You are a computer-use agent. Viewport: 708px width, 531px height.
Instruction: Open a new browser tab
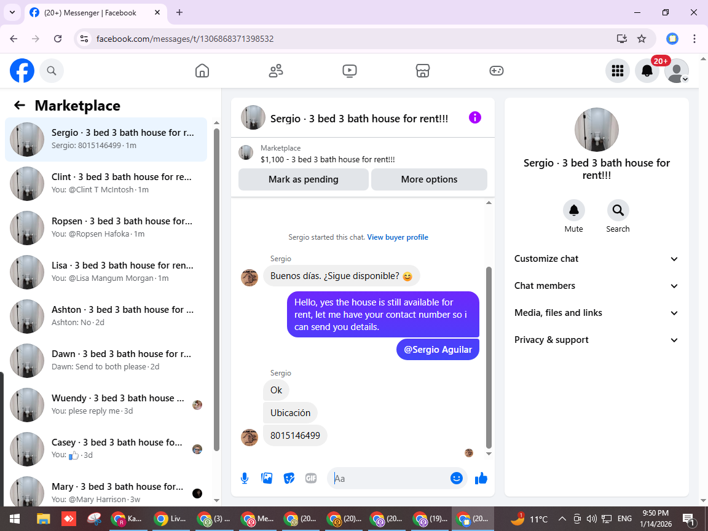[179, 13]
